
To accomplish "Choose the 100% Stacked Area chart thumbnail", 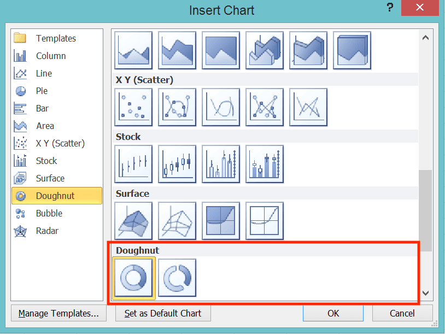I will point(221,50).
